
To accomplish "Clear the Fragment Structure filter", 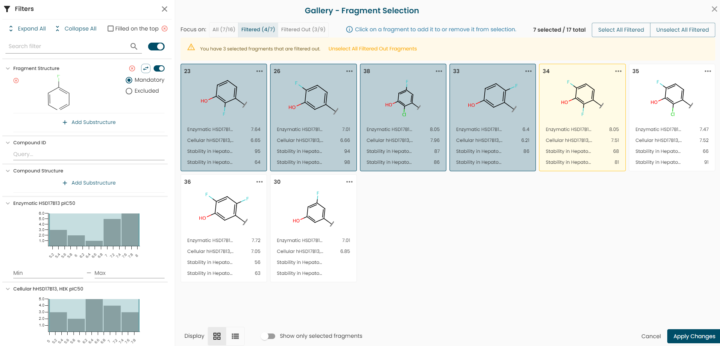I will coord(132,68).
